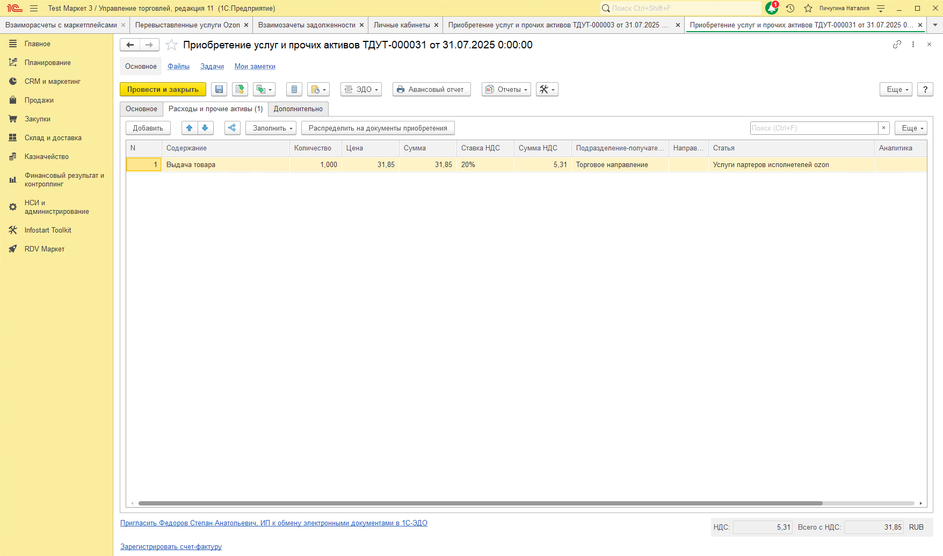Open Казначейство section in sidebar
Viewport: 943px width, 556px height.
pos(47,156)
